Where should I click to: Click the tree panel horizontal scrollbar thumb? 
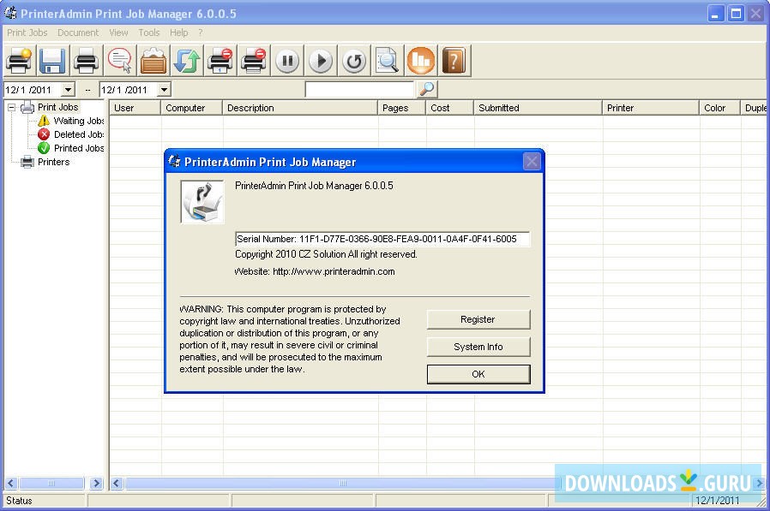51,484
